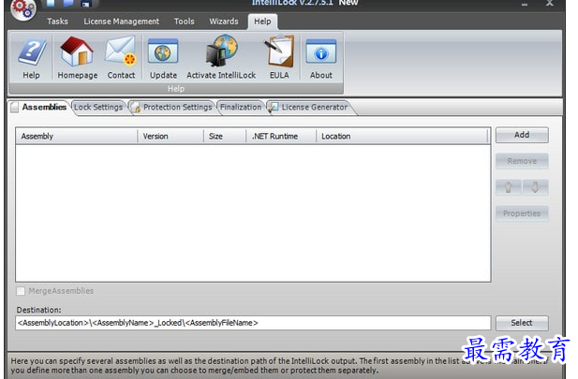Screen dimensions: 578x379
Task: Select the Assemblies tab
Action: tap(39, 108)
